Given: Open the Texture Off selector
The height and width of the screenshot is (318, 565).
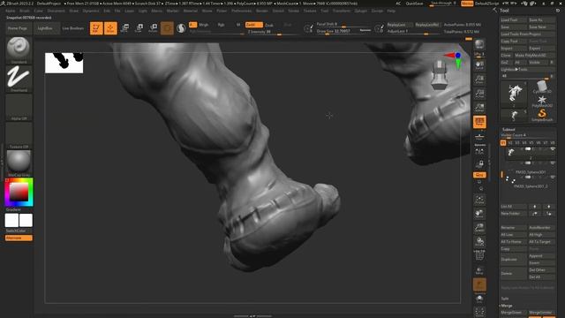Looking at the screenshot, I should coord(19,135).
